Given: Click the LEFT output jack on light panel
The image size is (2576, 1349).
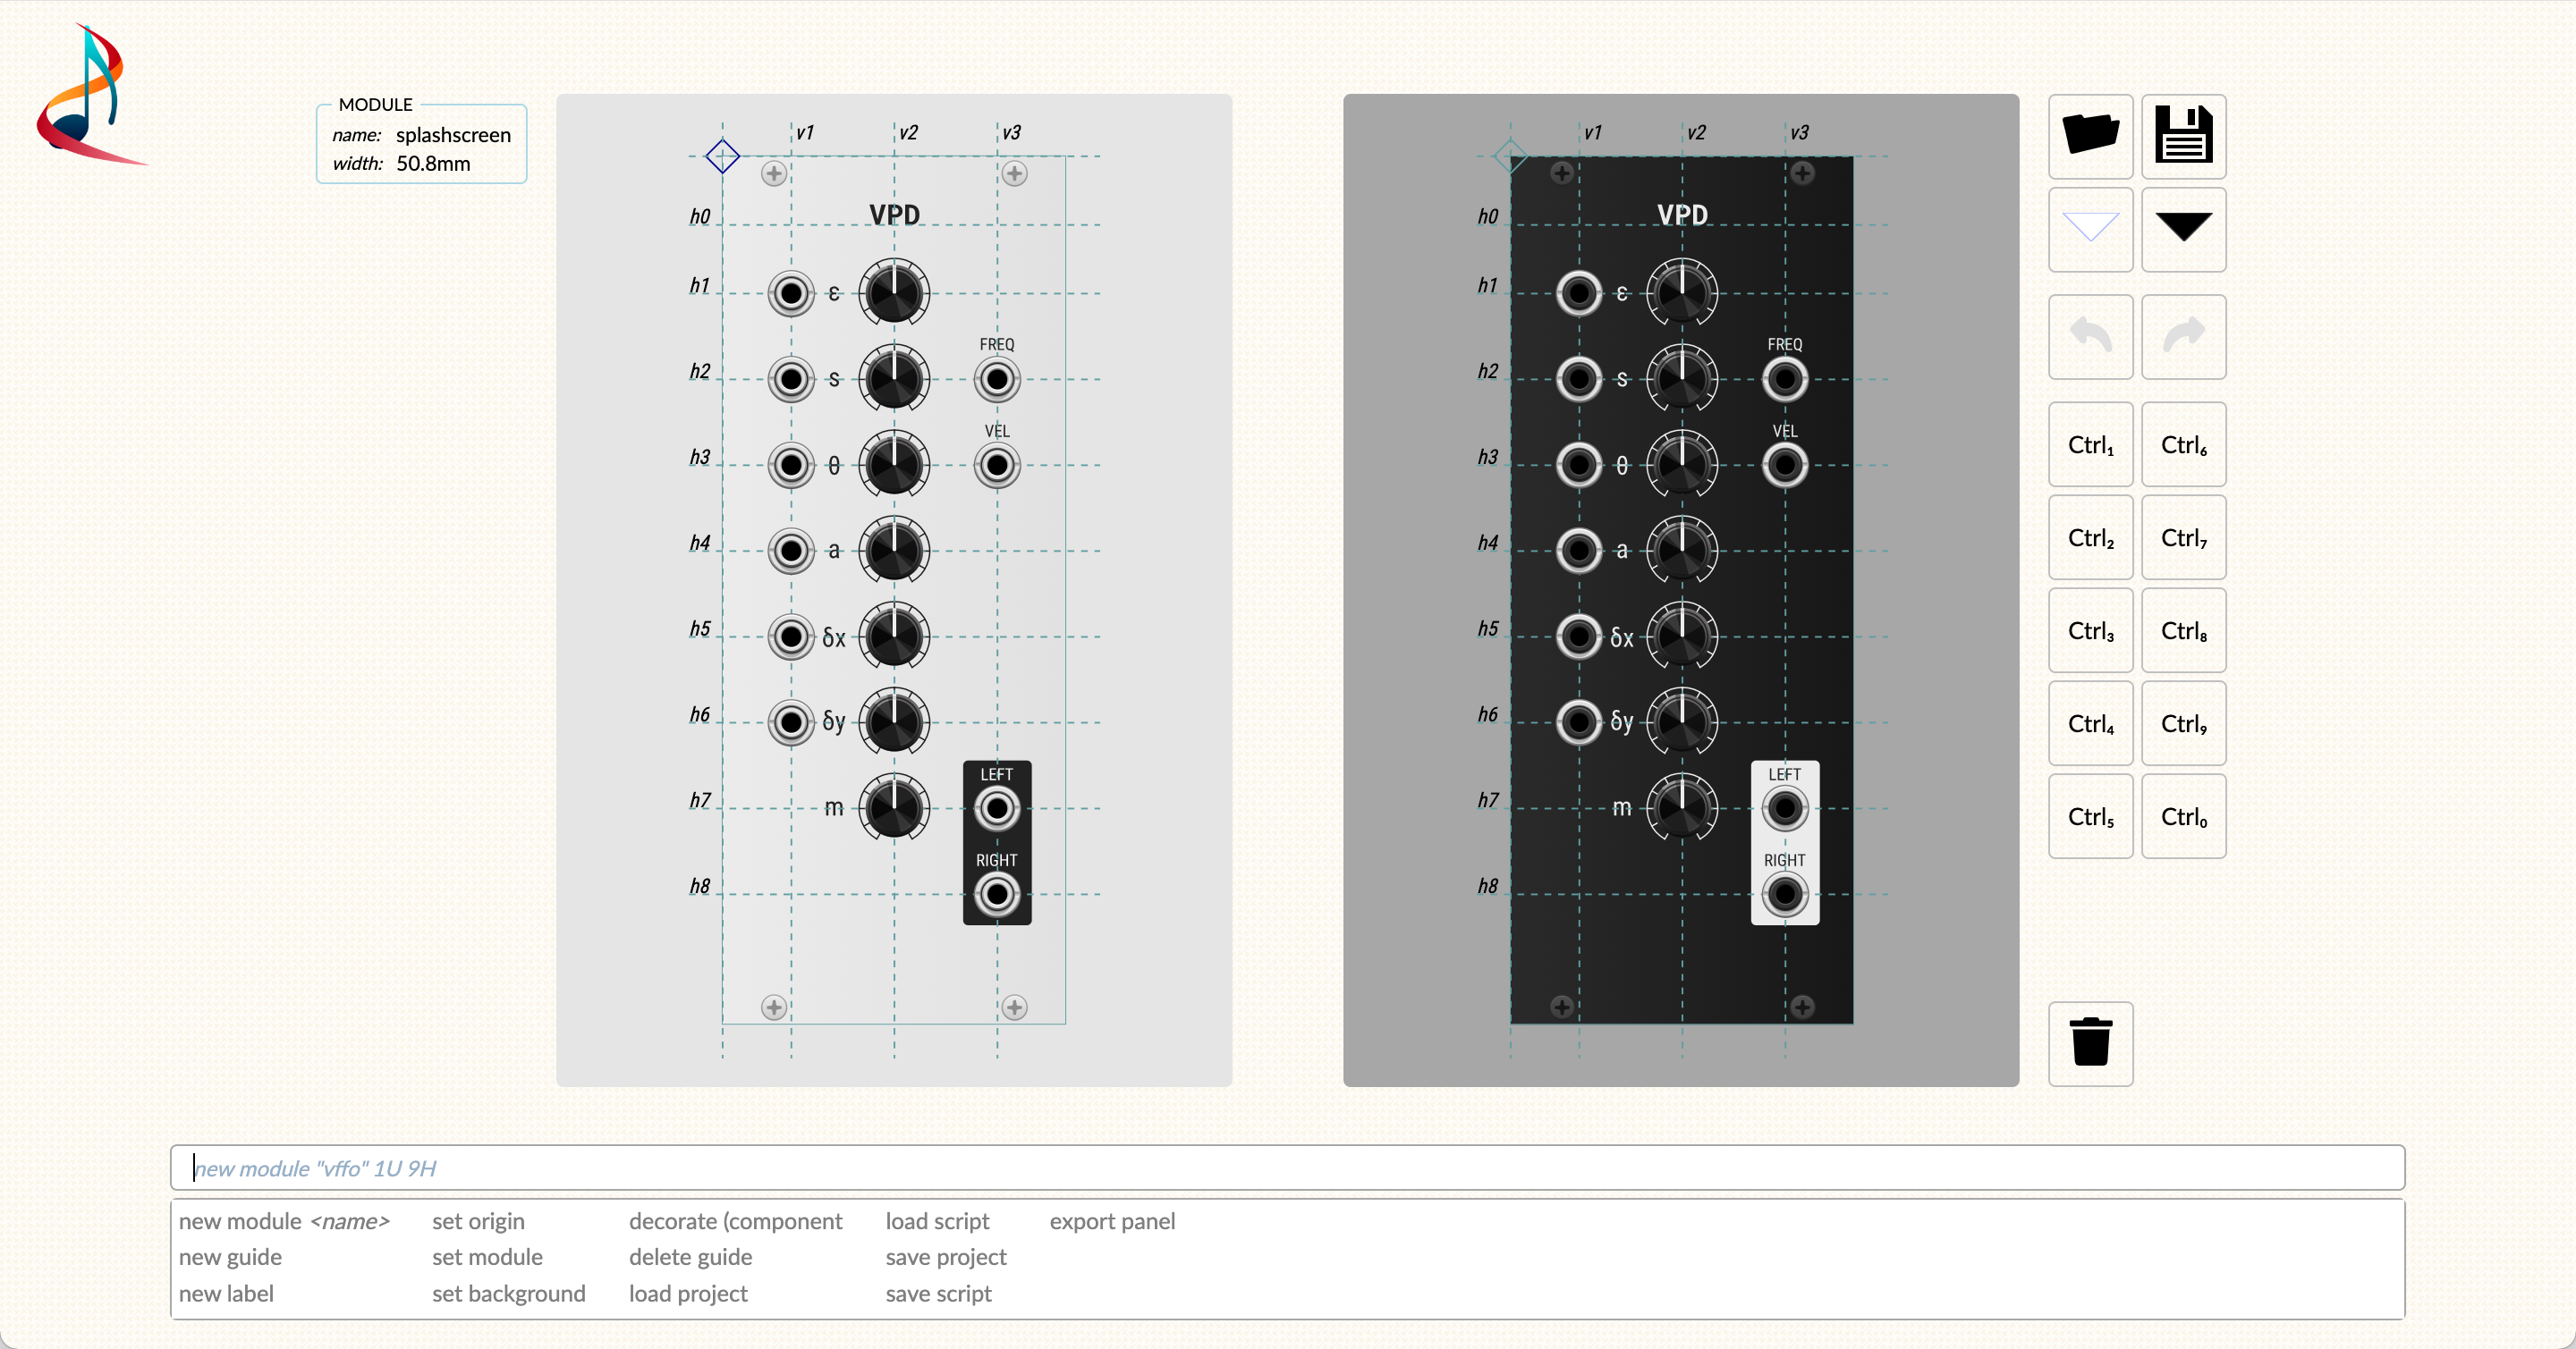Looking at the screenshot, I should pos(997,808).
